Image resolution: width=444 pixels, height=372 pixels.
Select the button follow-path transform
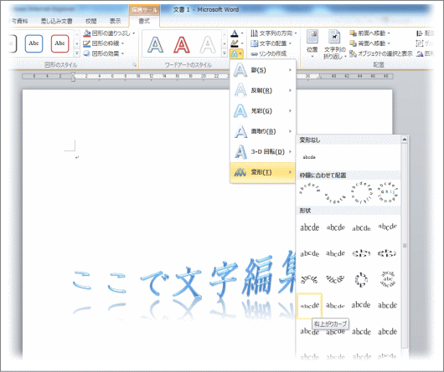click(388, 192)
